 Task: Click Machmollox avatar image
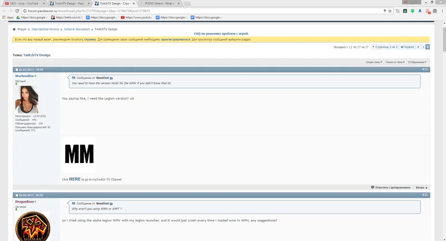coord(27,100)
